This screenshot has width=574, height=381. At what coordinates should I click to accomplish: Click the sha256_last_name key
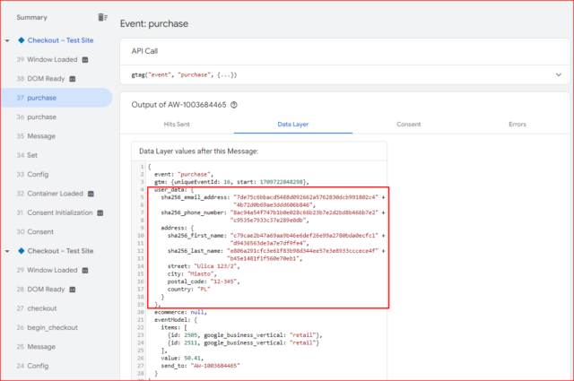(196, 251)
